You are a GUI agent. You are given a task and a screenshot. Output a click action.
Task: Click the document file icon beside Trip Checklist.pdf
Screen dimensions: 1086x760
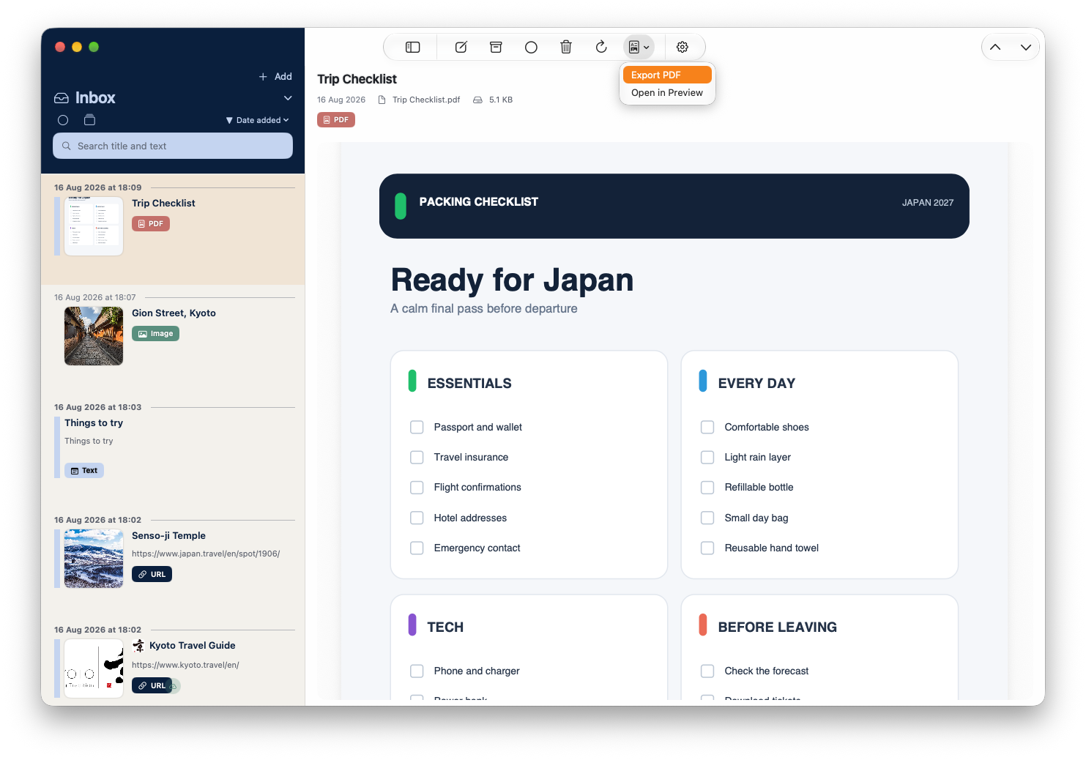tap(382, 100)
